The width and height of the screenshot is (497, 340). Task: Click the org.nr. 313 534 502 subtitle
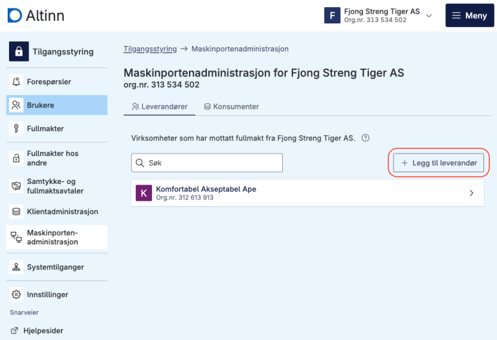(162, 85)
